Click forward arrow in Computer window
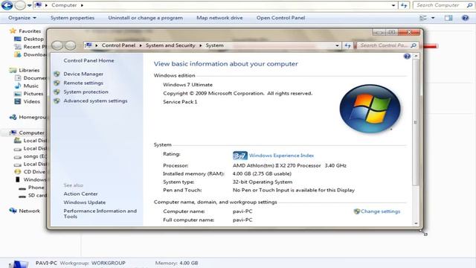Screen dimensions: 476x268 click(x=20, y=5)
